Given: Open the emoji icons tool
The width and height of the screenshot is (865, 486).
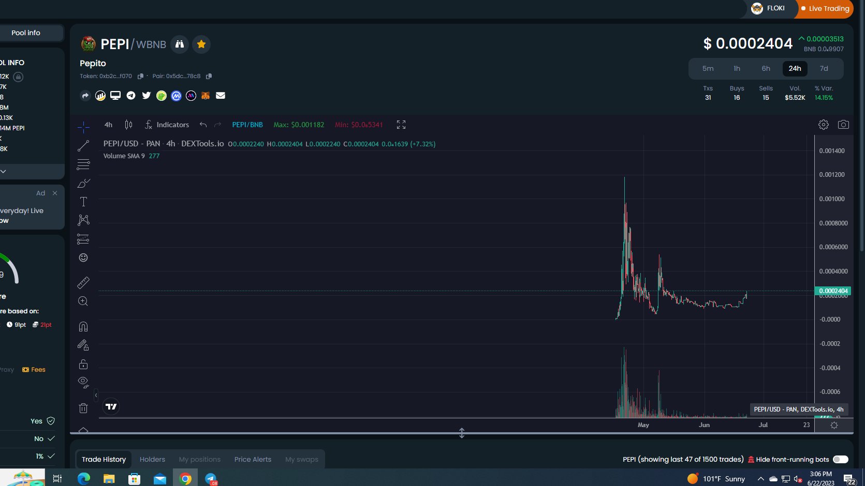Looking at the screenshot, I should pyautogui.click(x=83, y=257).
